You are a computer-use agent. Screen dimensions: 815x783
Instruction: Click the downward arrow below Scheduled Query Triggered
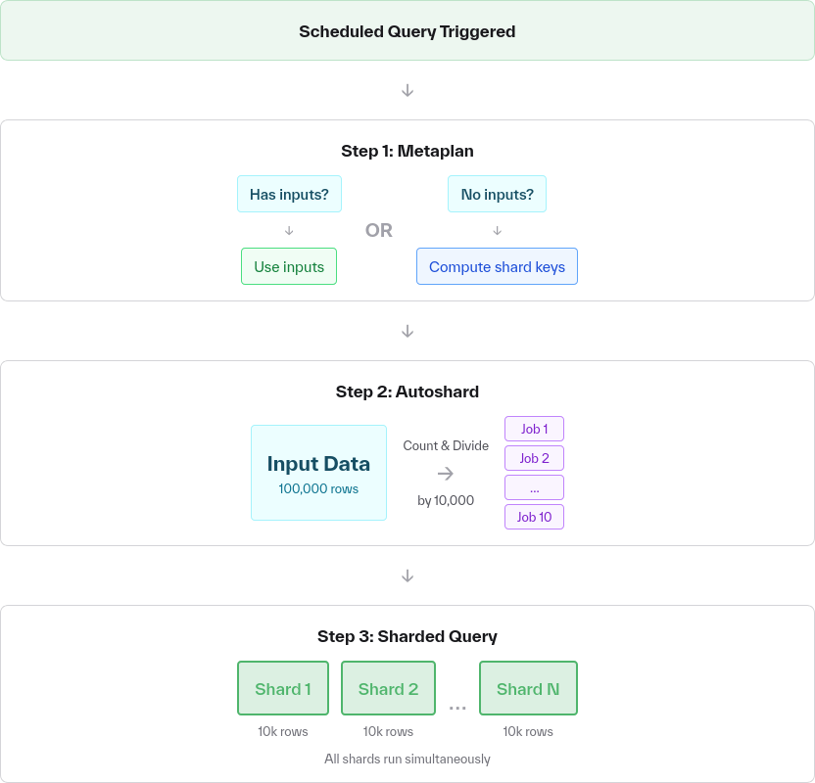click(x=407, y=89)
